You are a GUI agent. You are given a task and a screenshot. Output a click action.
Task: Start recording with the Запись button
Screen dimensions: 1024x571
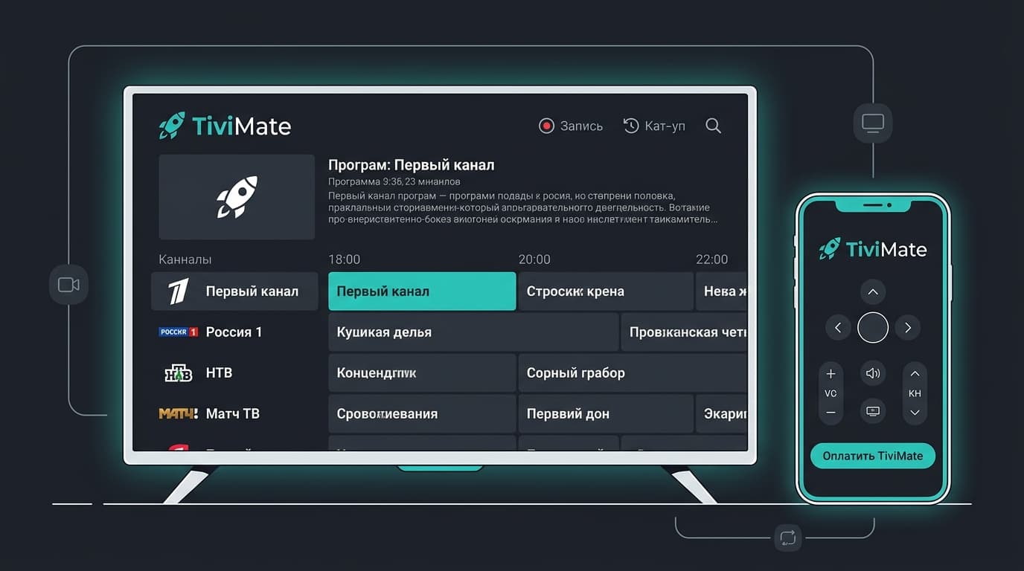pyautogui.click(x=571, y=126)
